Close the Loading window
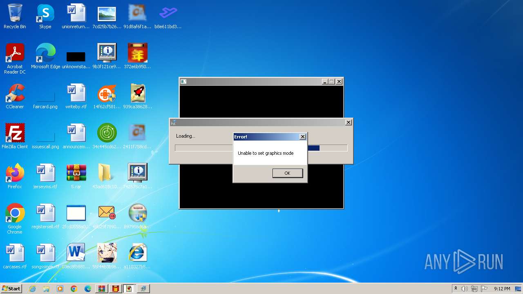Image resolution: width=523 pixels, height=294 pixels. 348,122
